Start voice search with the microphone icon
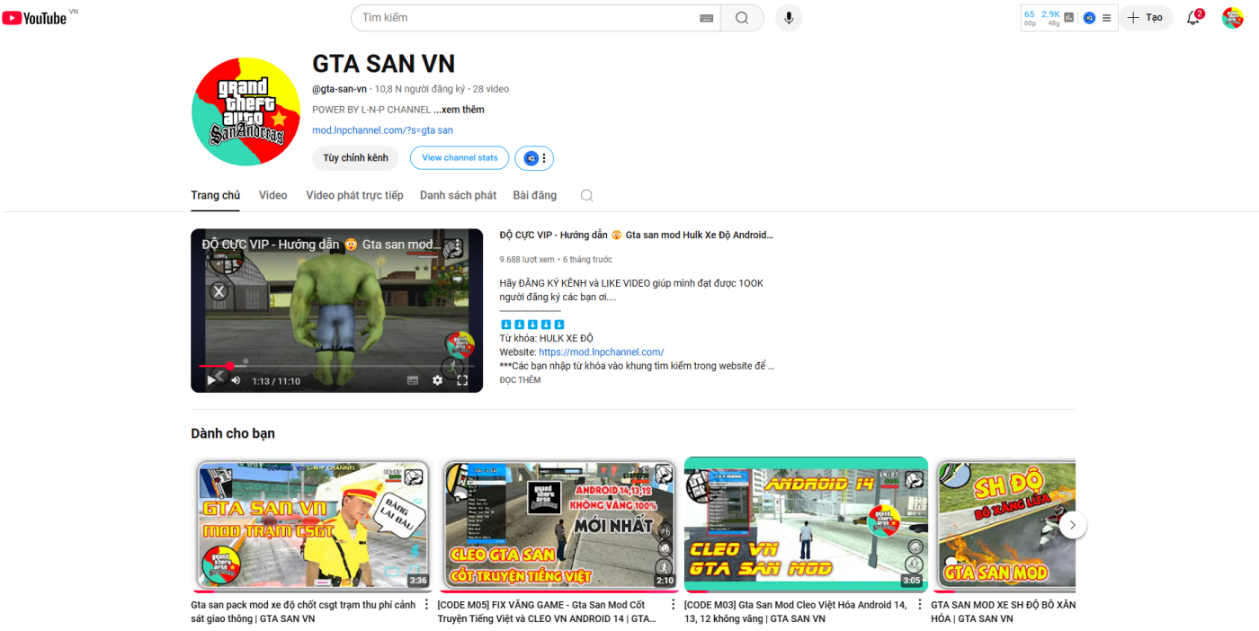The image size is (1259, 631). click(x=789, y=18)
